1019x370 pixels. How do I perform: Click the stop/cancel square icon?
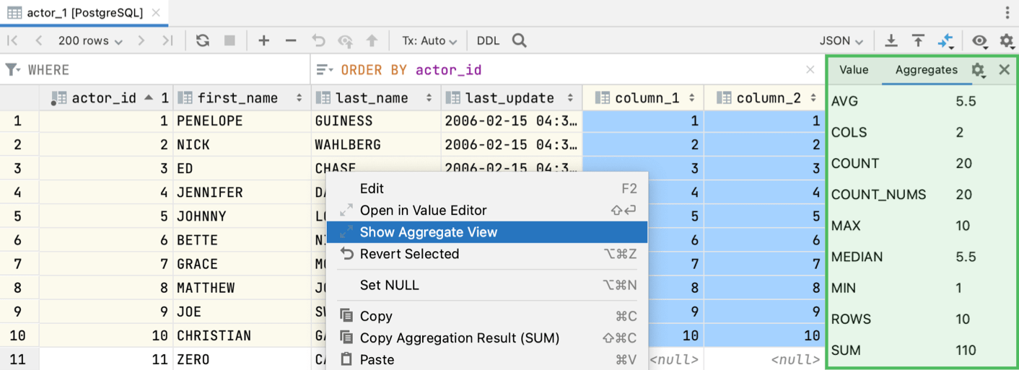tap(229, 41)
